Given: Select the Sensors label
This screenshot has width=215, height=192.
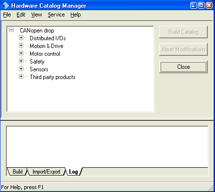Looking at the screenshot, I should [39, 69].
